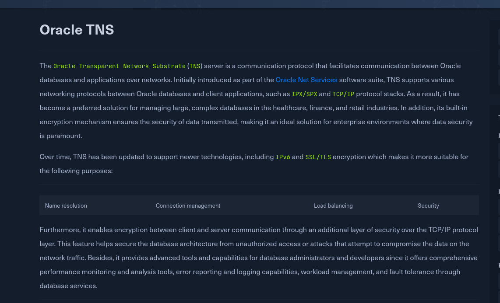Click the paragraph starting with Furthermore
This screenshot has height=303, width=500.
(x=258, y=258)
